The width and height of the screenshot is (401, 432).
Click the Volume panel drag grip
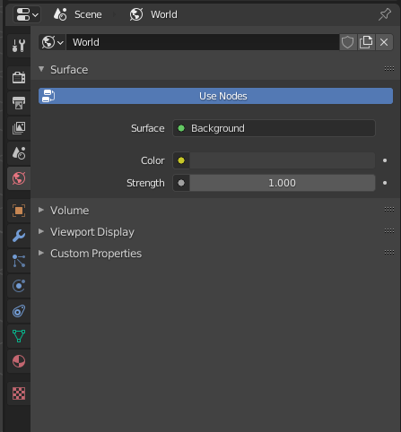[389, 210]
